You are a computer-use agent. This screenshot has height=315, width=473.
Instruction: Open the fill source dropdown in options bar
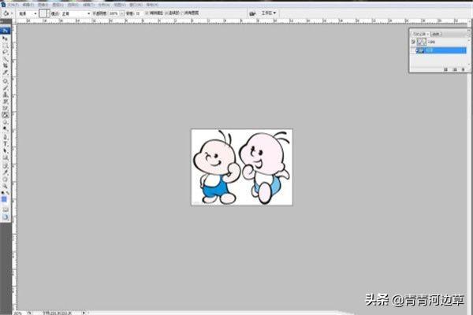click(x=26, y=13)
